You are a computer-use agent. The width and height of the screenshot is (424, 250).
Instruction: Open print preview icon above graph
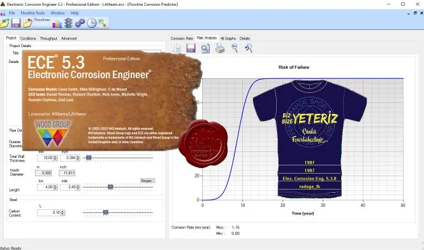(x=205, y=48)
